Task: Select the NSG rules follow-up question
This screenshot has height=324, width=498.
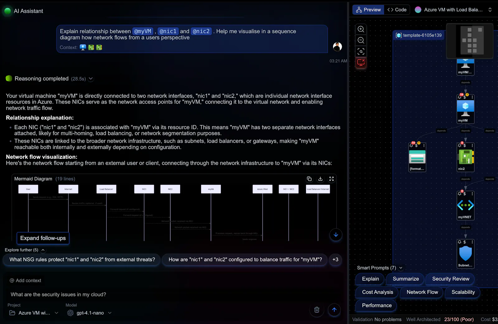Action: pyautogui.click(x=82, y=260)
